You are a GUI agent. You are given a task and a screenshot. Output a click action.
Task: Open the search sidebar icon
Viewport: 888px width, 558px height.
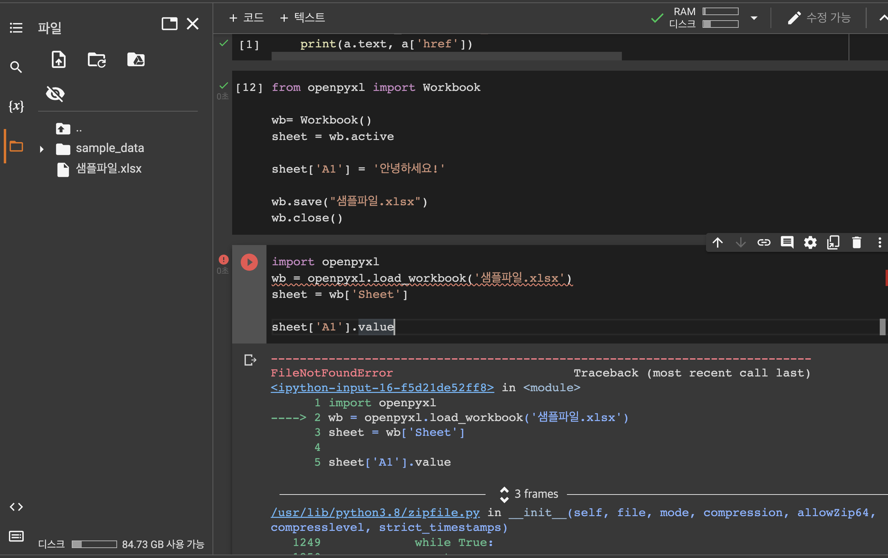(x=16, y=67)
